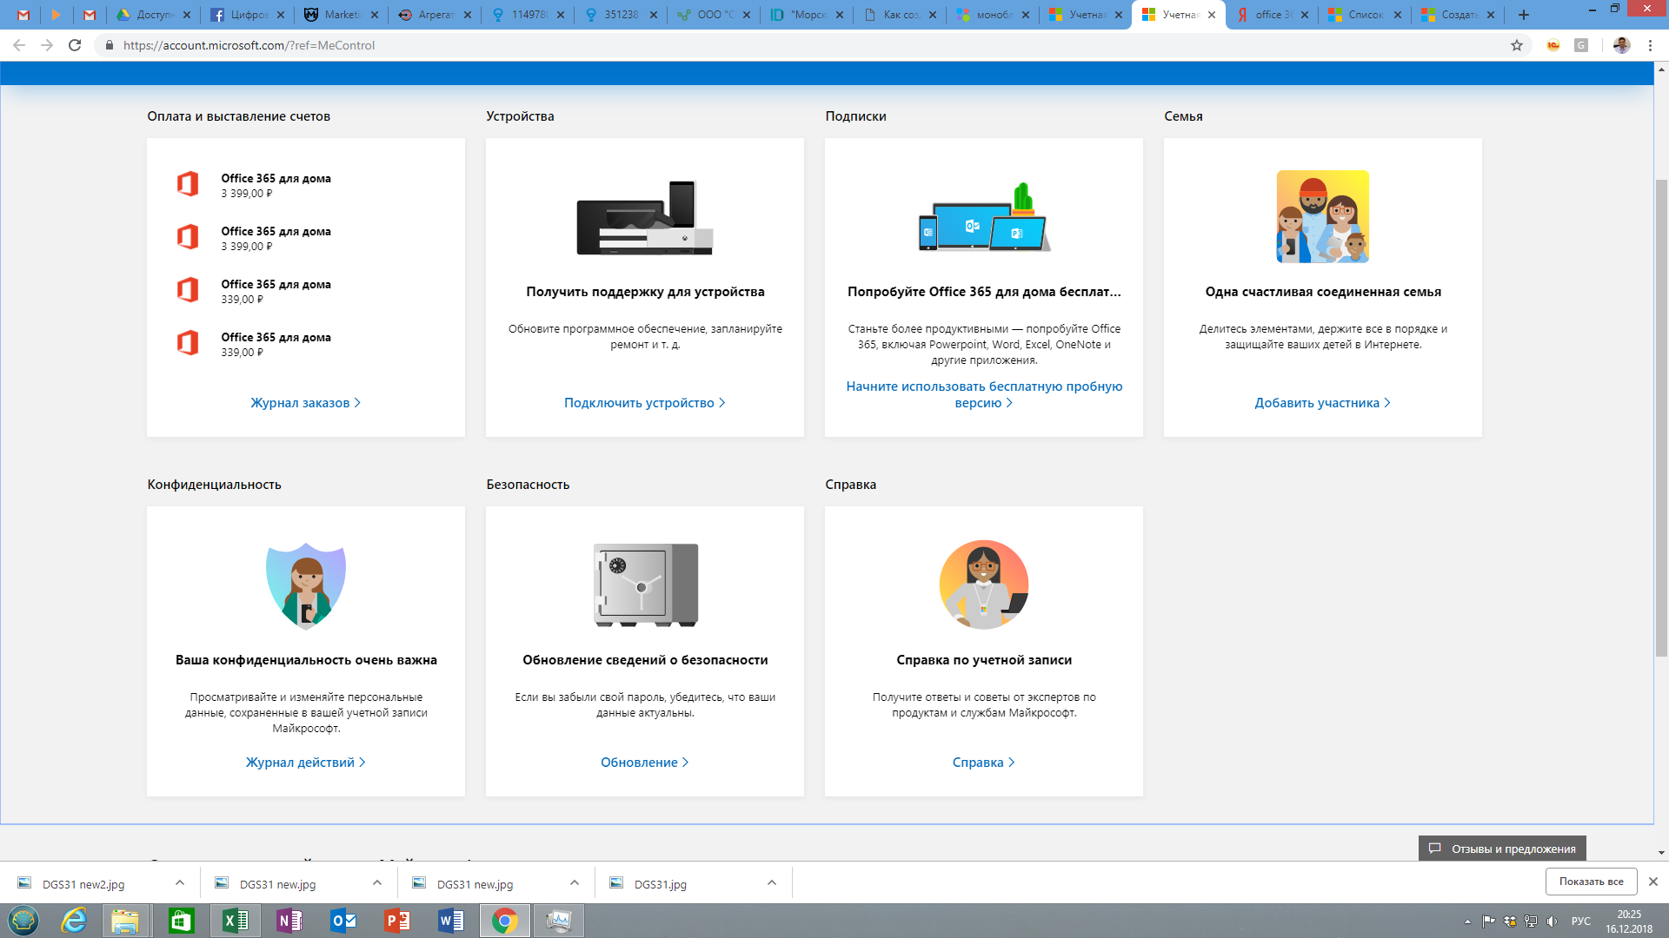Click Отзывы и предложения feedback button
The height and width of the screenshot is (938, 1669).
point(1502,849)
